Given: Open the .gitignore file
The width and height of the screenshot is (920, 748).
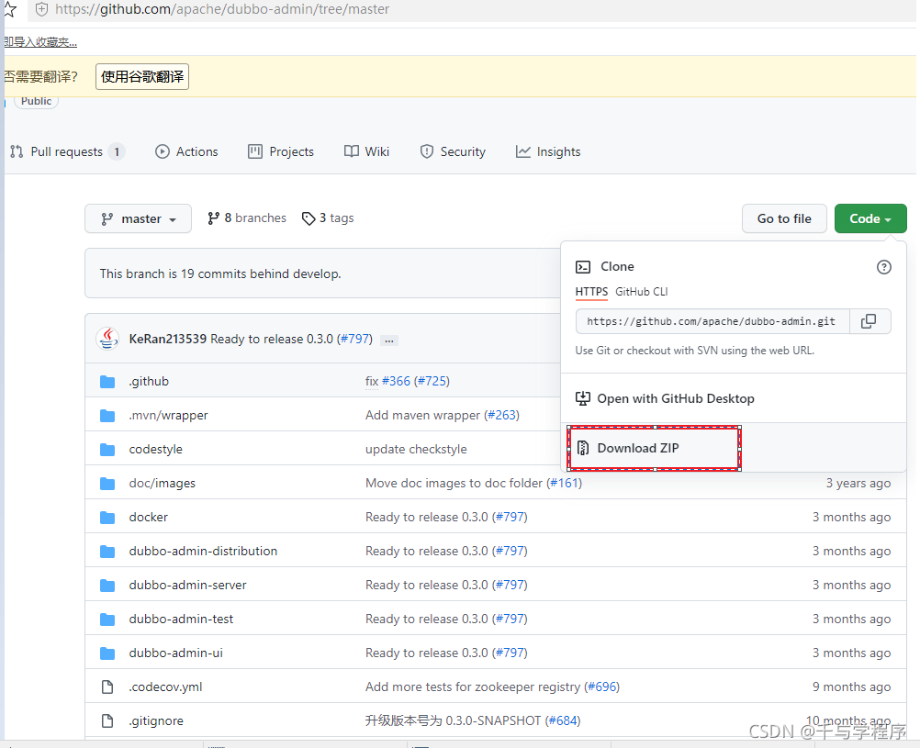Looking at the screenshot, I should (156, 721).
